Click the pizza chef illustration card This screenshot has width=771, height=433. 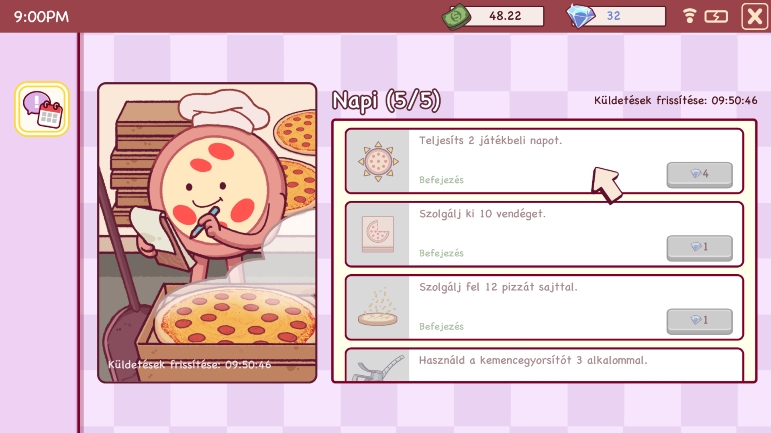(x=207, y=233)
